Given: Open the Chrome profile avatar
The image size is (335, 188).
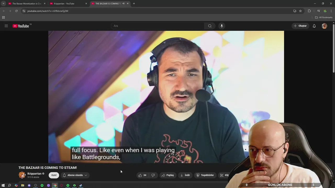Looking at the screenshot, I should pos(325,11).
